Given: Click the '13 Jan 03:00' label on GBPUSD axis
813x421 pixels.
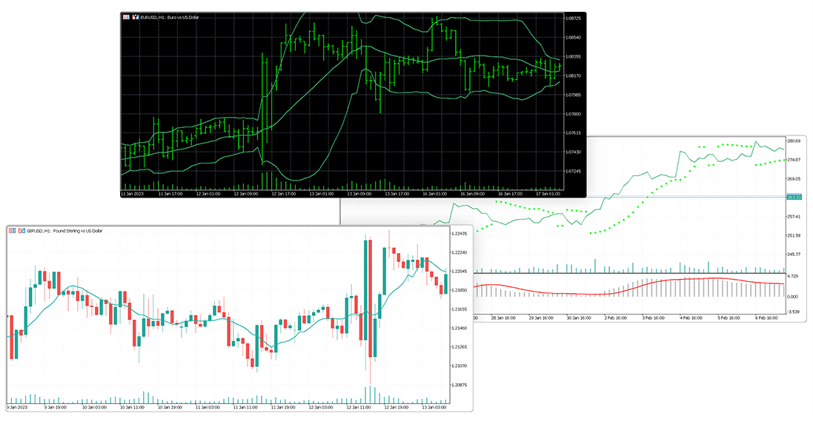Looking at the screenshot, I should click(434, 408).
